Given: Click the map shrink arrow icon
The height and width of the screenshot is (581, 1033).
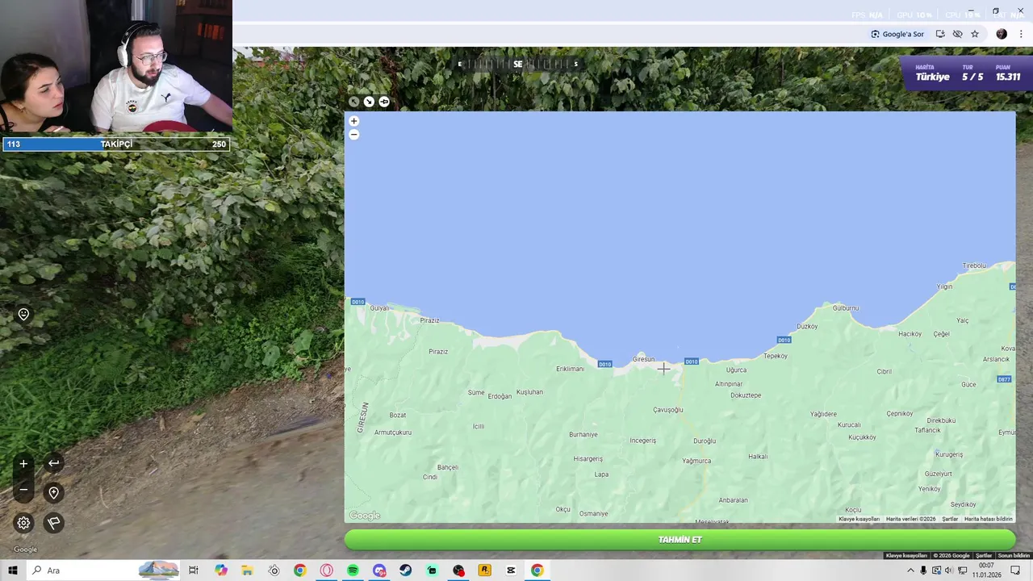Looking at the screenshot, I should tap(369, 102).
